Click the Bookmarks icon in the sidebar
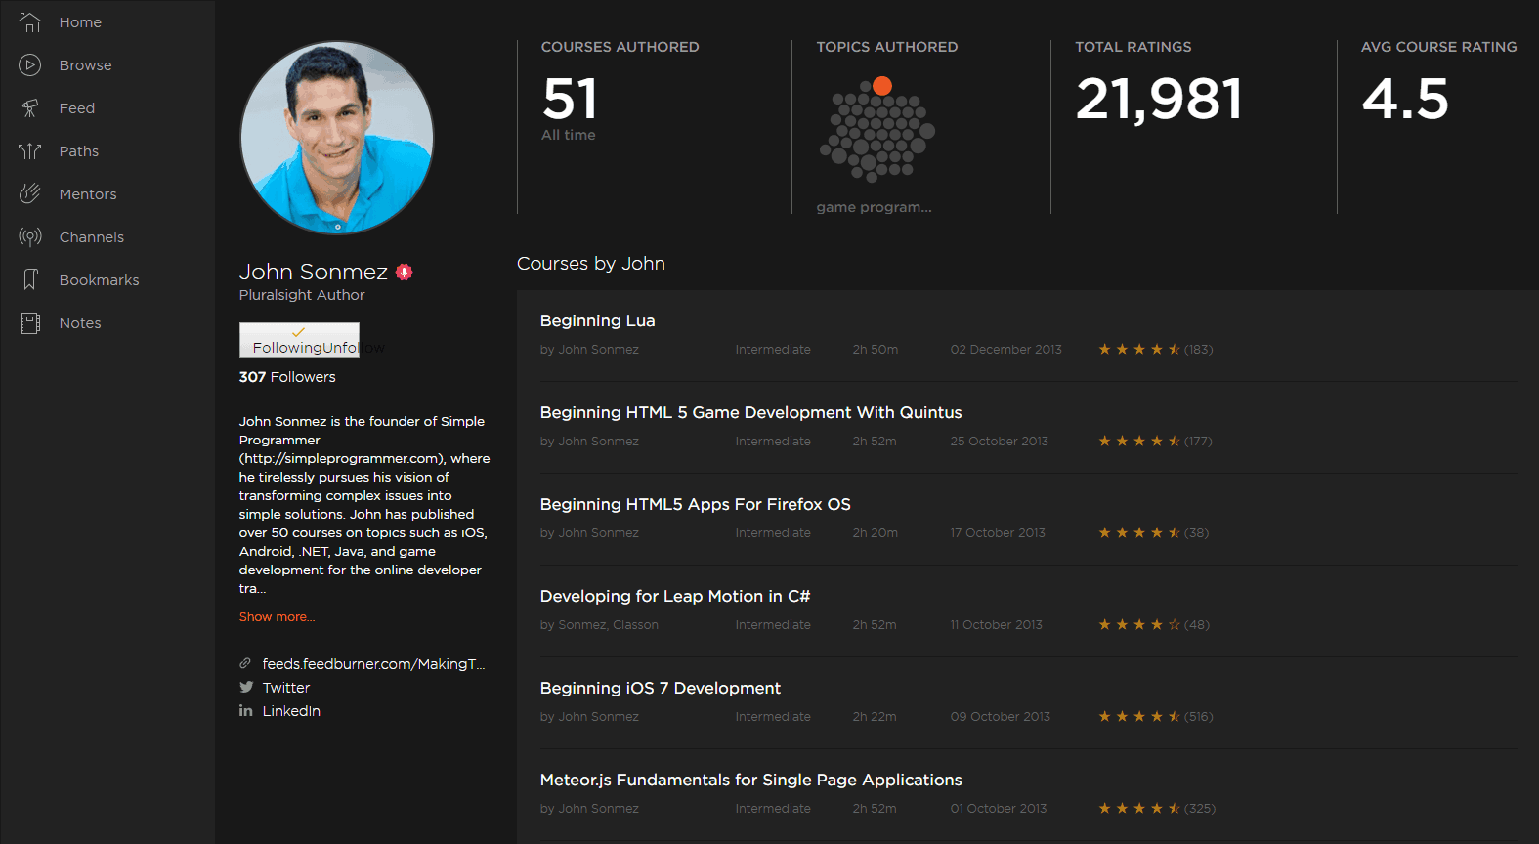 tap(30, 280)
